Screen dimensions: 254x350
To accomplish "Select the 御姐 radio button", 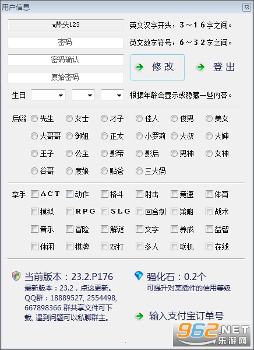I will [x=69, y=136].
